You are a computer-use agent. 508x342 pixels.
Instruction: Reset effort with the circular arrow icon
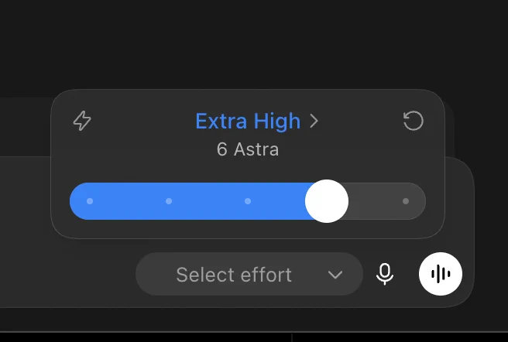[413, 121]
